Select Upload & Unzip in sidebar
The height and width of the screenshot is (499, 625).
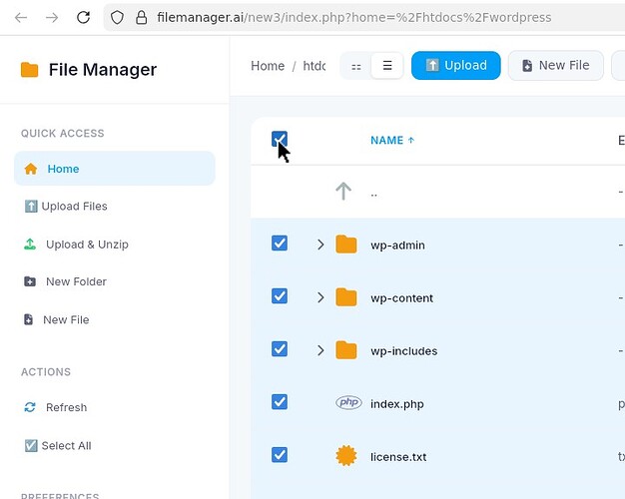[x=86, y=245]
